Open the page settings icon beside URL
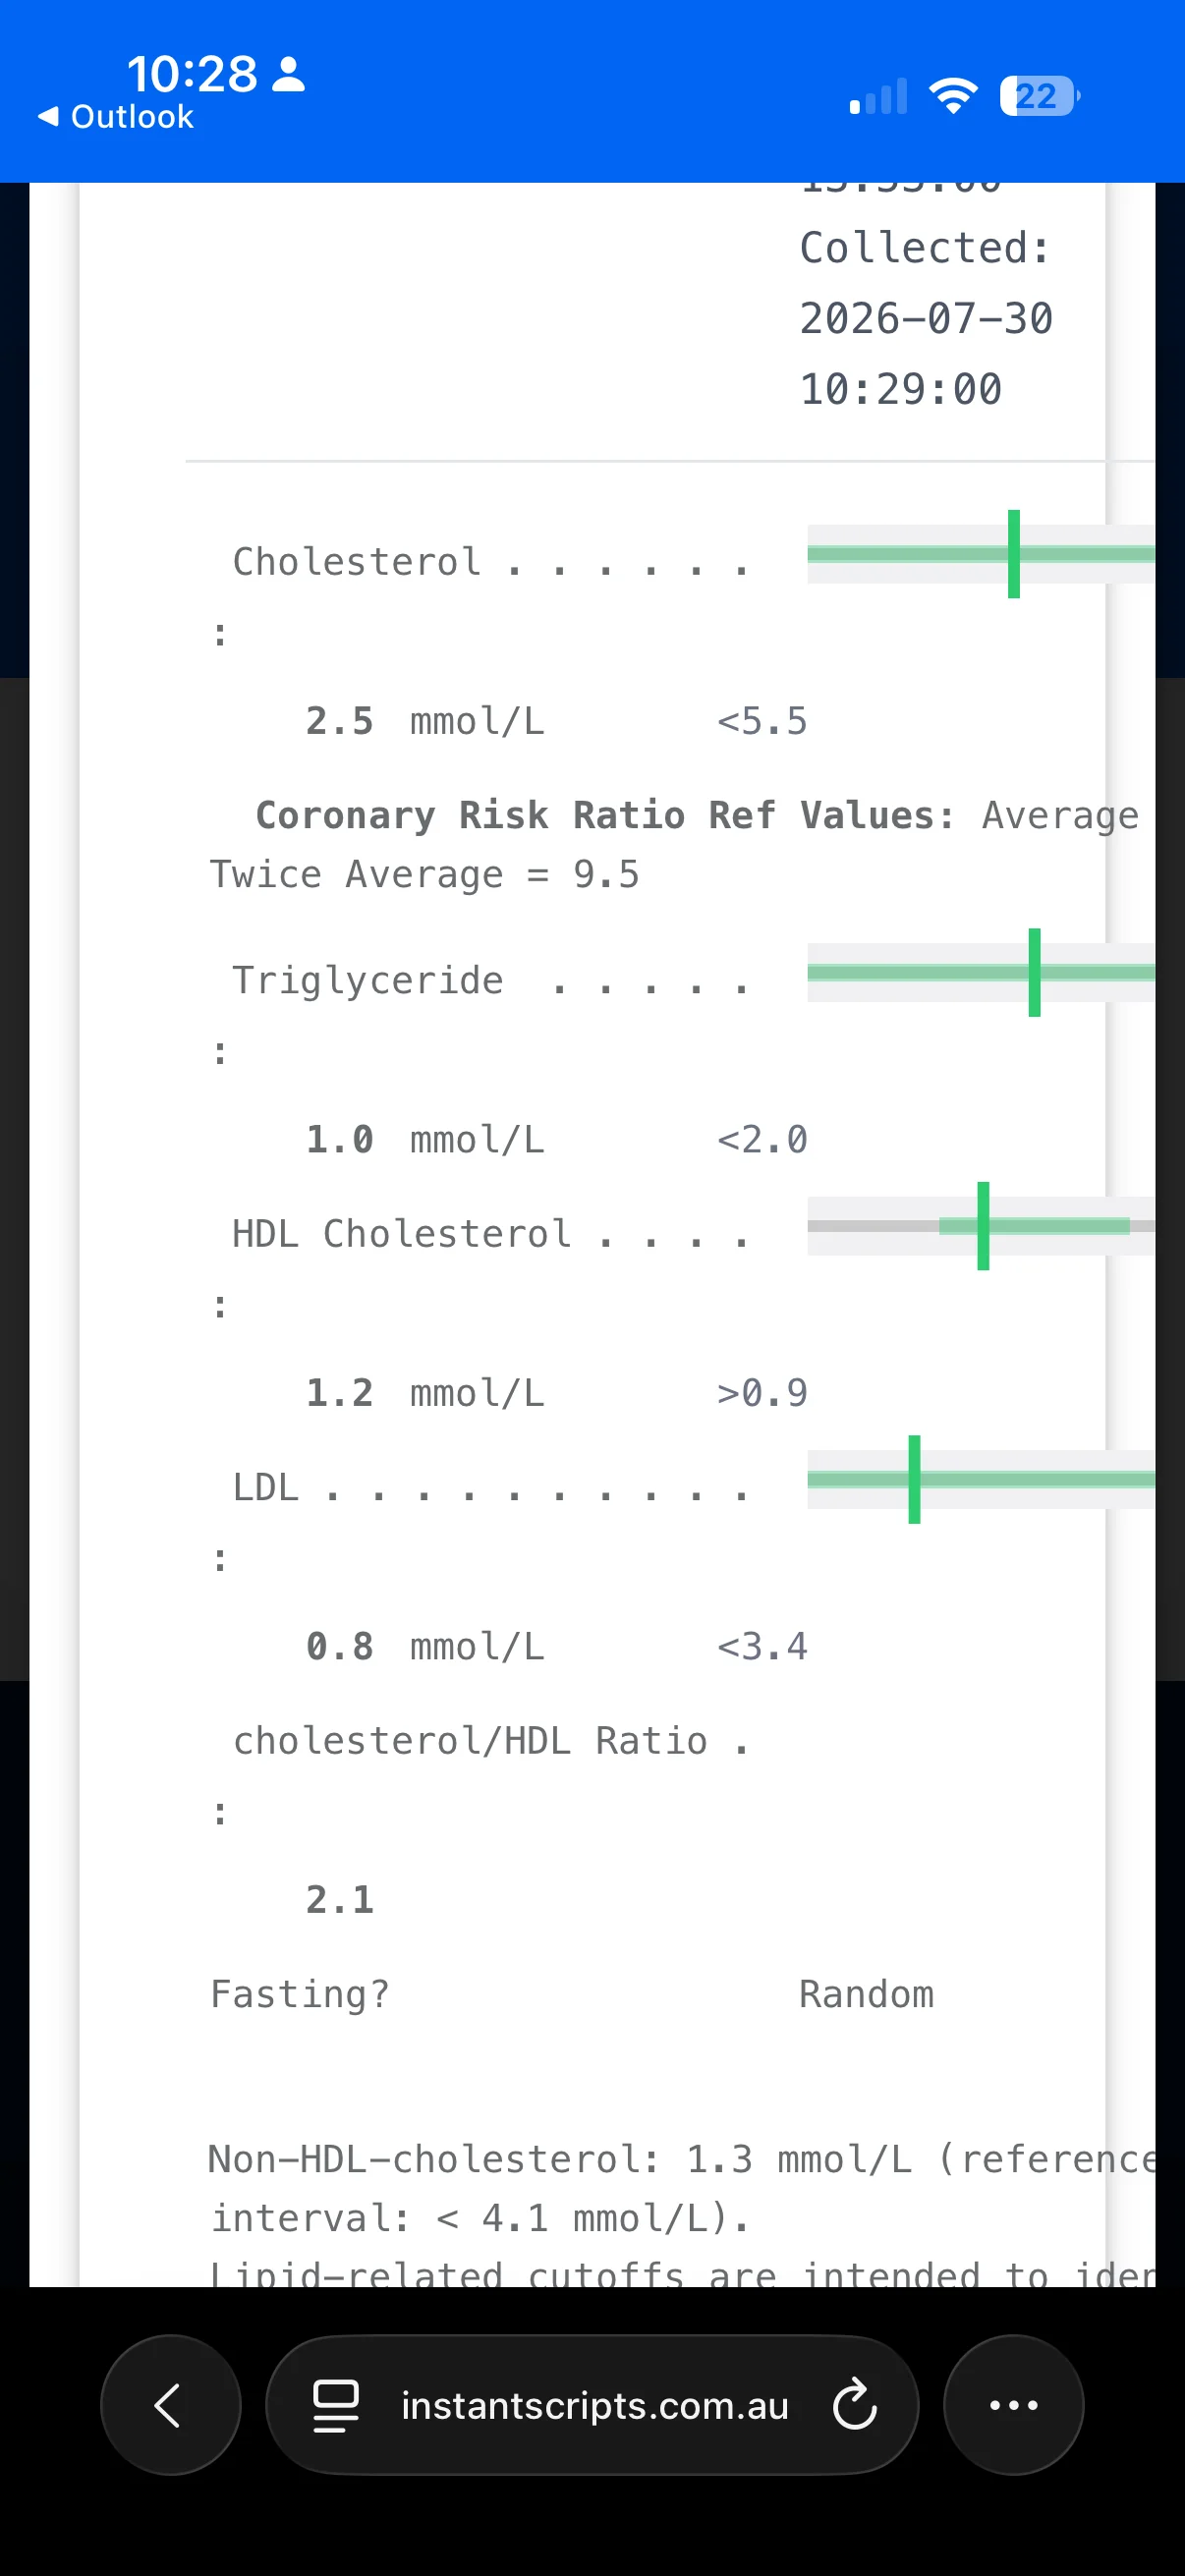The width and height of the screenshot is (1185, 2576). click(336, 2405)
